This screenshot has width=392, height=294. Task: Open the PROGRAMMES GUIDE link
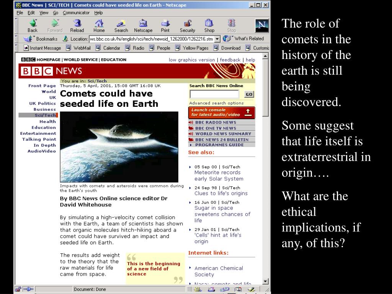pos(219,145)
